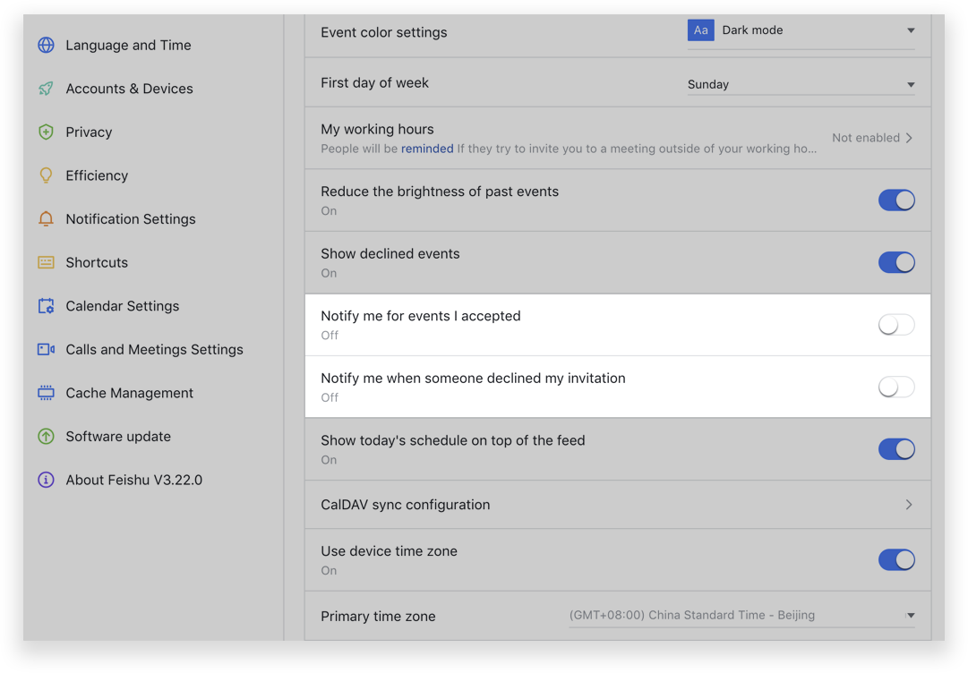Viewport: 968px width, 673px height.
Task: Click the calendar gear icon for Calendar Settings
Action: [x=46, y=306]
